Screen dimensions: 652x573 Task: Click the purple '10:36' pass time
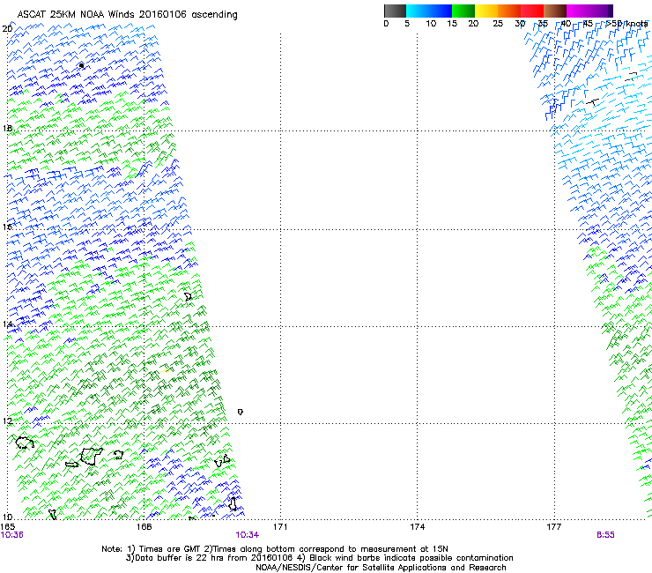click(12, 535)
